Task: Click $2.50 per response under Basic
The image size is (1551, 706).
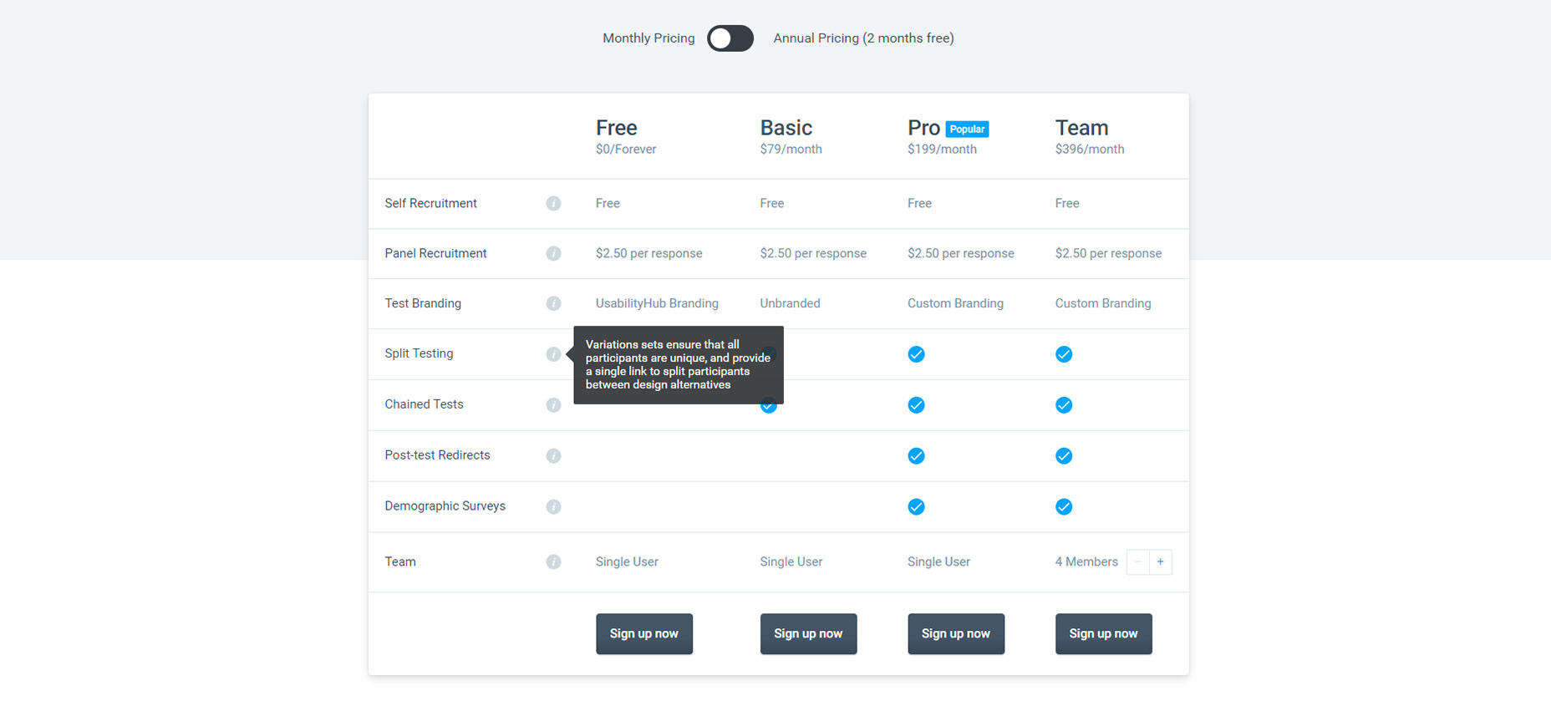Action: tap(813, 253)
